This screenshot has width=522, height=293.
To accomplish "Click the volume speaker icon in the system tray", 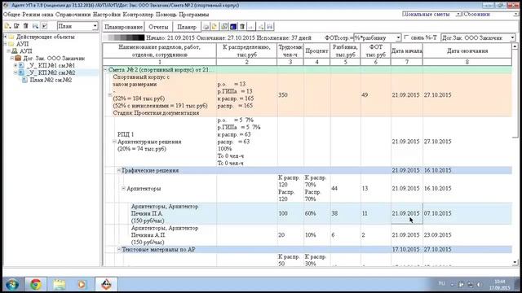I will click(x=479, y=284).
